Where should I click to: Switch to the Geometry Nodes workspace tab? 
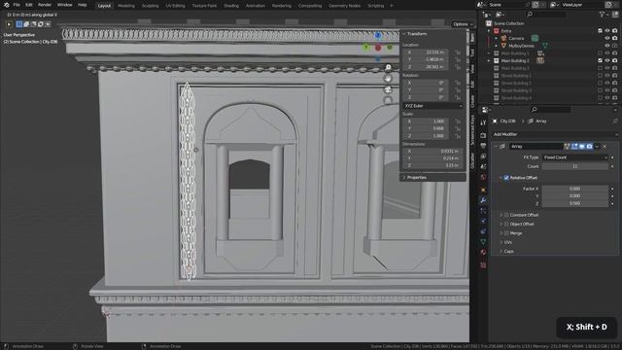[344, 6]
